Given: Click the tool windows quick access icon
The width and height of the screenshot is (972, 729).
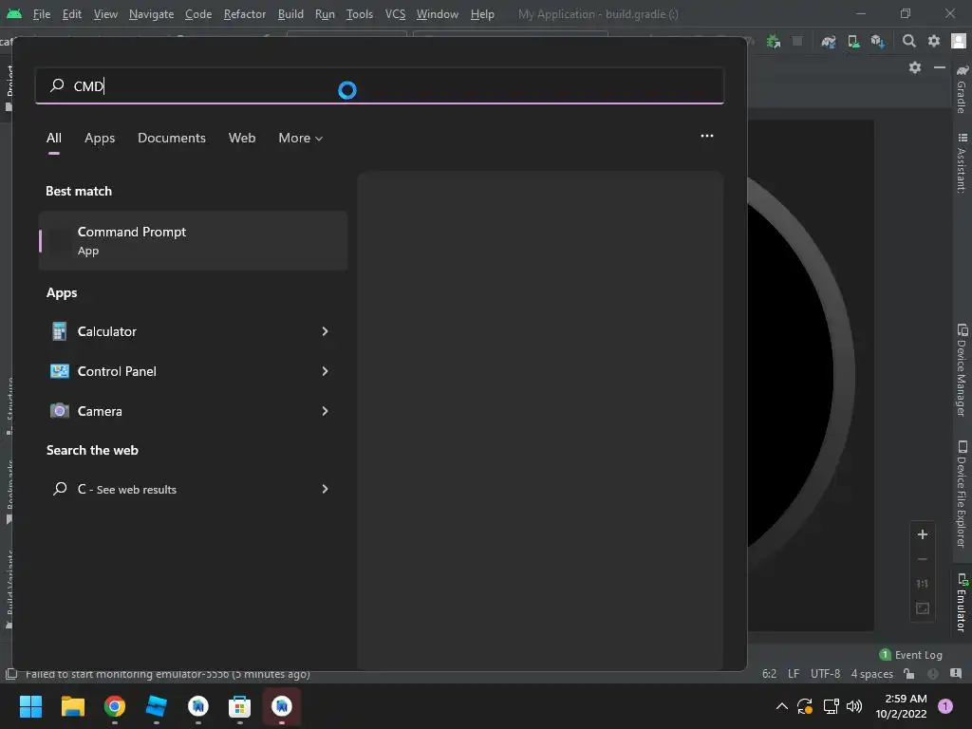Looking at the screenshot, I should pos(10,674).
